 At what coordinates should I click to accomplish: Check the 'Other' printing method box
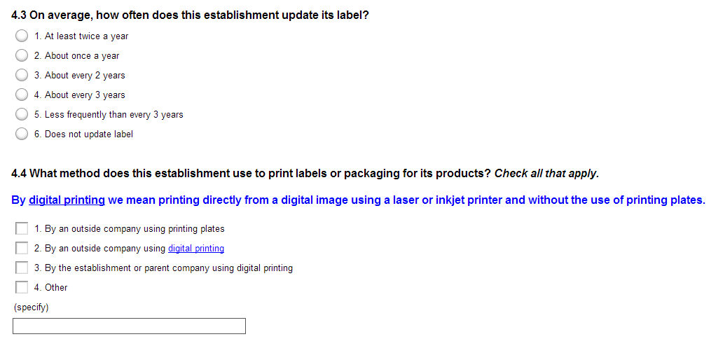22,287
